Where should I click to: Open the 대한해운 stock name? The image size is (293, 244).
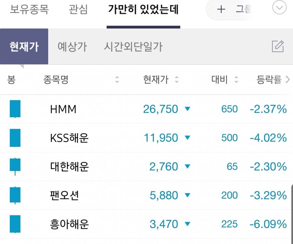[x=69, y=167]
